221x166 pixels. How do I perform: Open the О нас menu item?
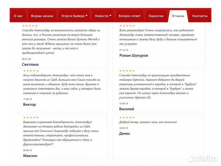18,16
